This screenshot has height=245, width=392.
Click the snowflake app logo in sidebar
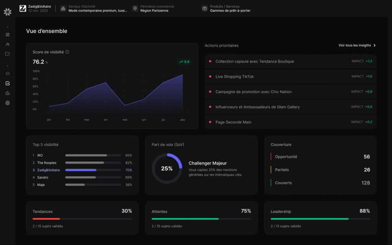pyautogui.click(x=7, y=12)
